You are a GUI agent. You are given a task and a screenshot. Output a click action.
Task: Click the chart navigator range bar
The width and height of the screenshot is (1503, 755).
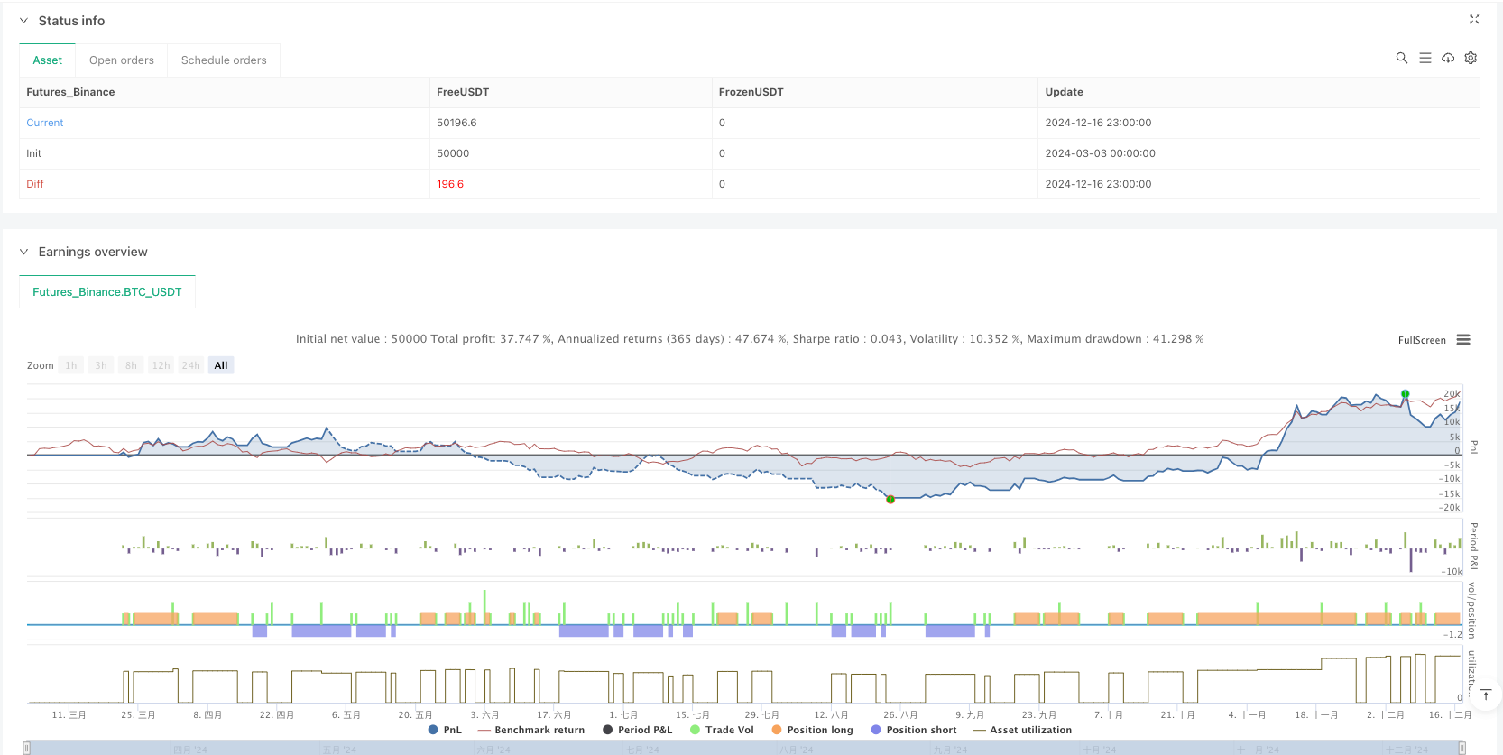(744, 748)
